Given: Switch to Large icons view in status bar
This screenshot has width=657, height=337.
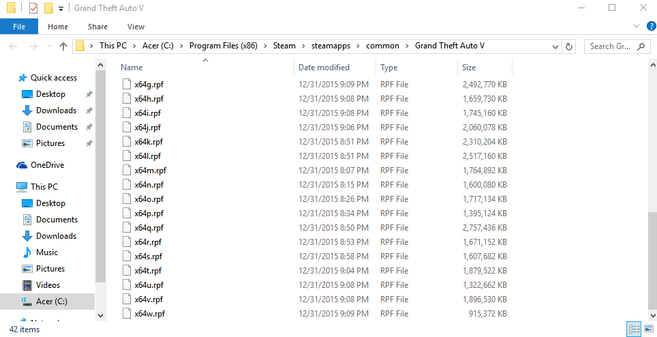Looking at the screenshot, I should pyautogui.click(x=648, y=329).
